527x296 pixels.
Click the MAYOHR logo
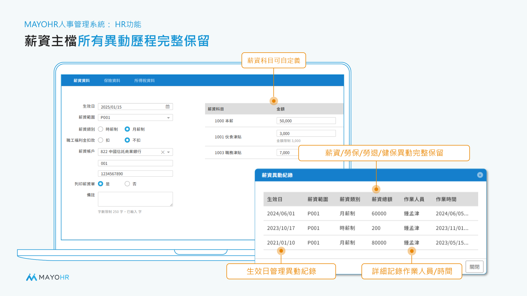click(x=47, y=277)
